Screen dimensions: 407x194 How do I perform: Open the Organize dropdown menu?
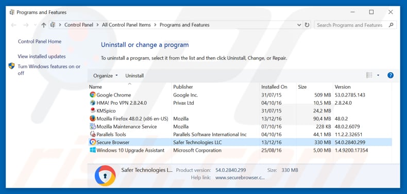(106, 76)
